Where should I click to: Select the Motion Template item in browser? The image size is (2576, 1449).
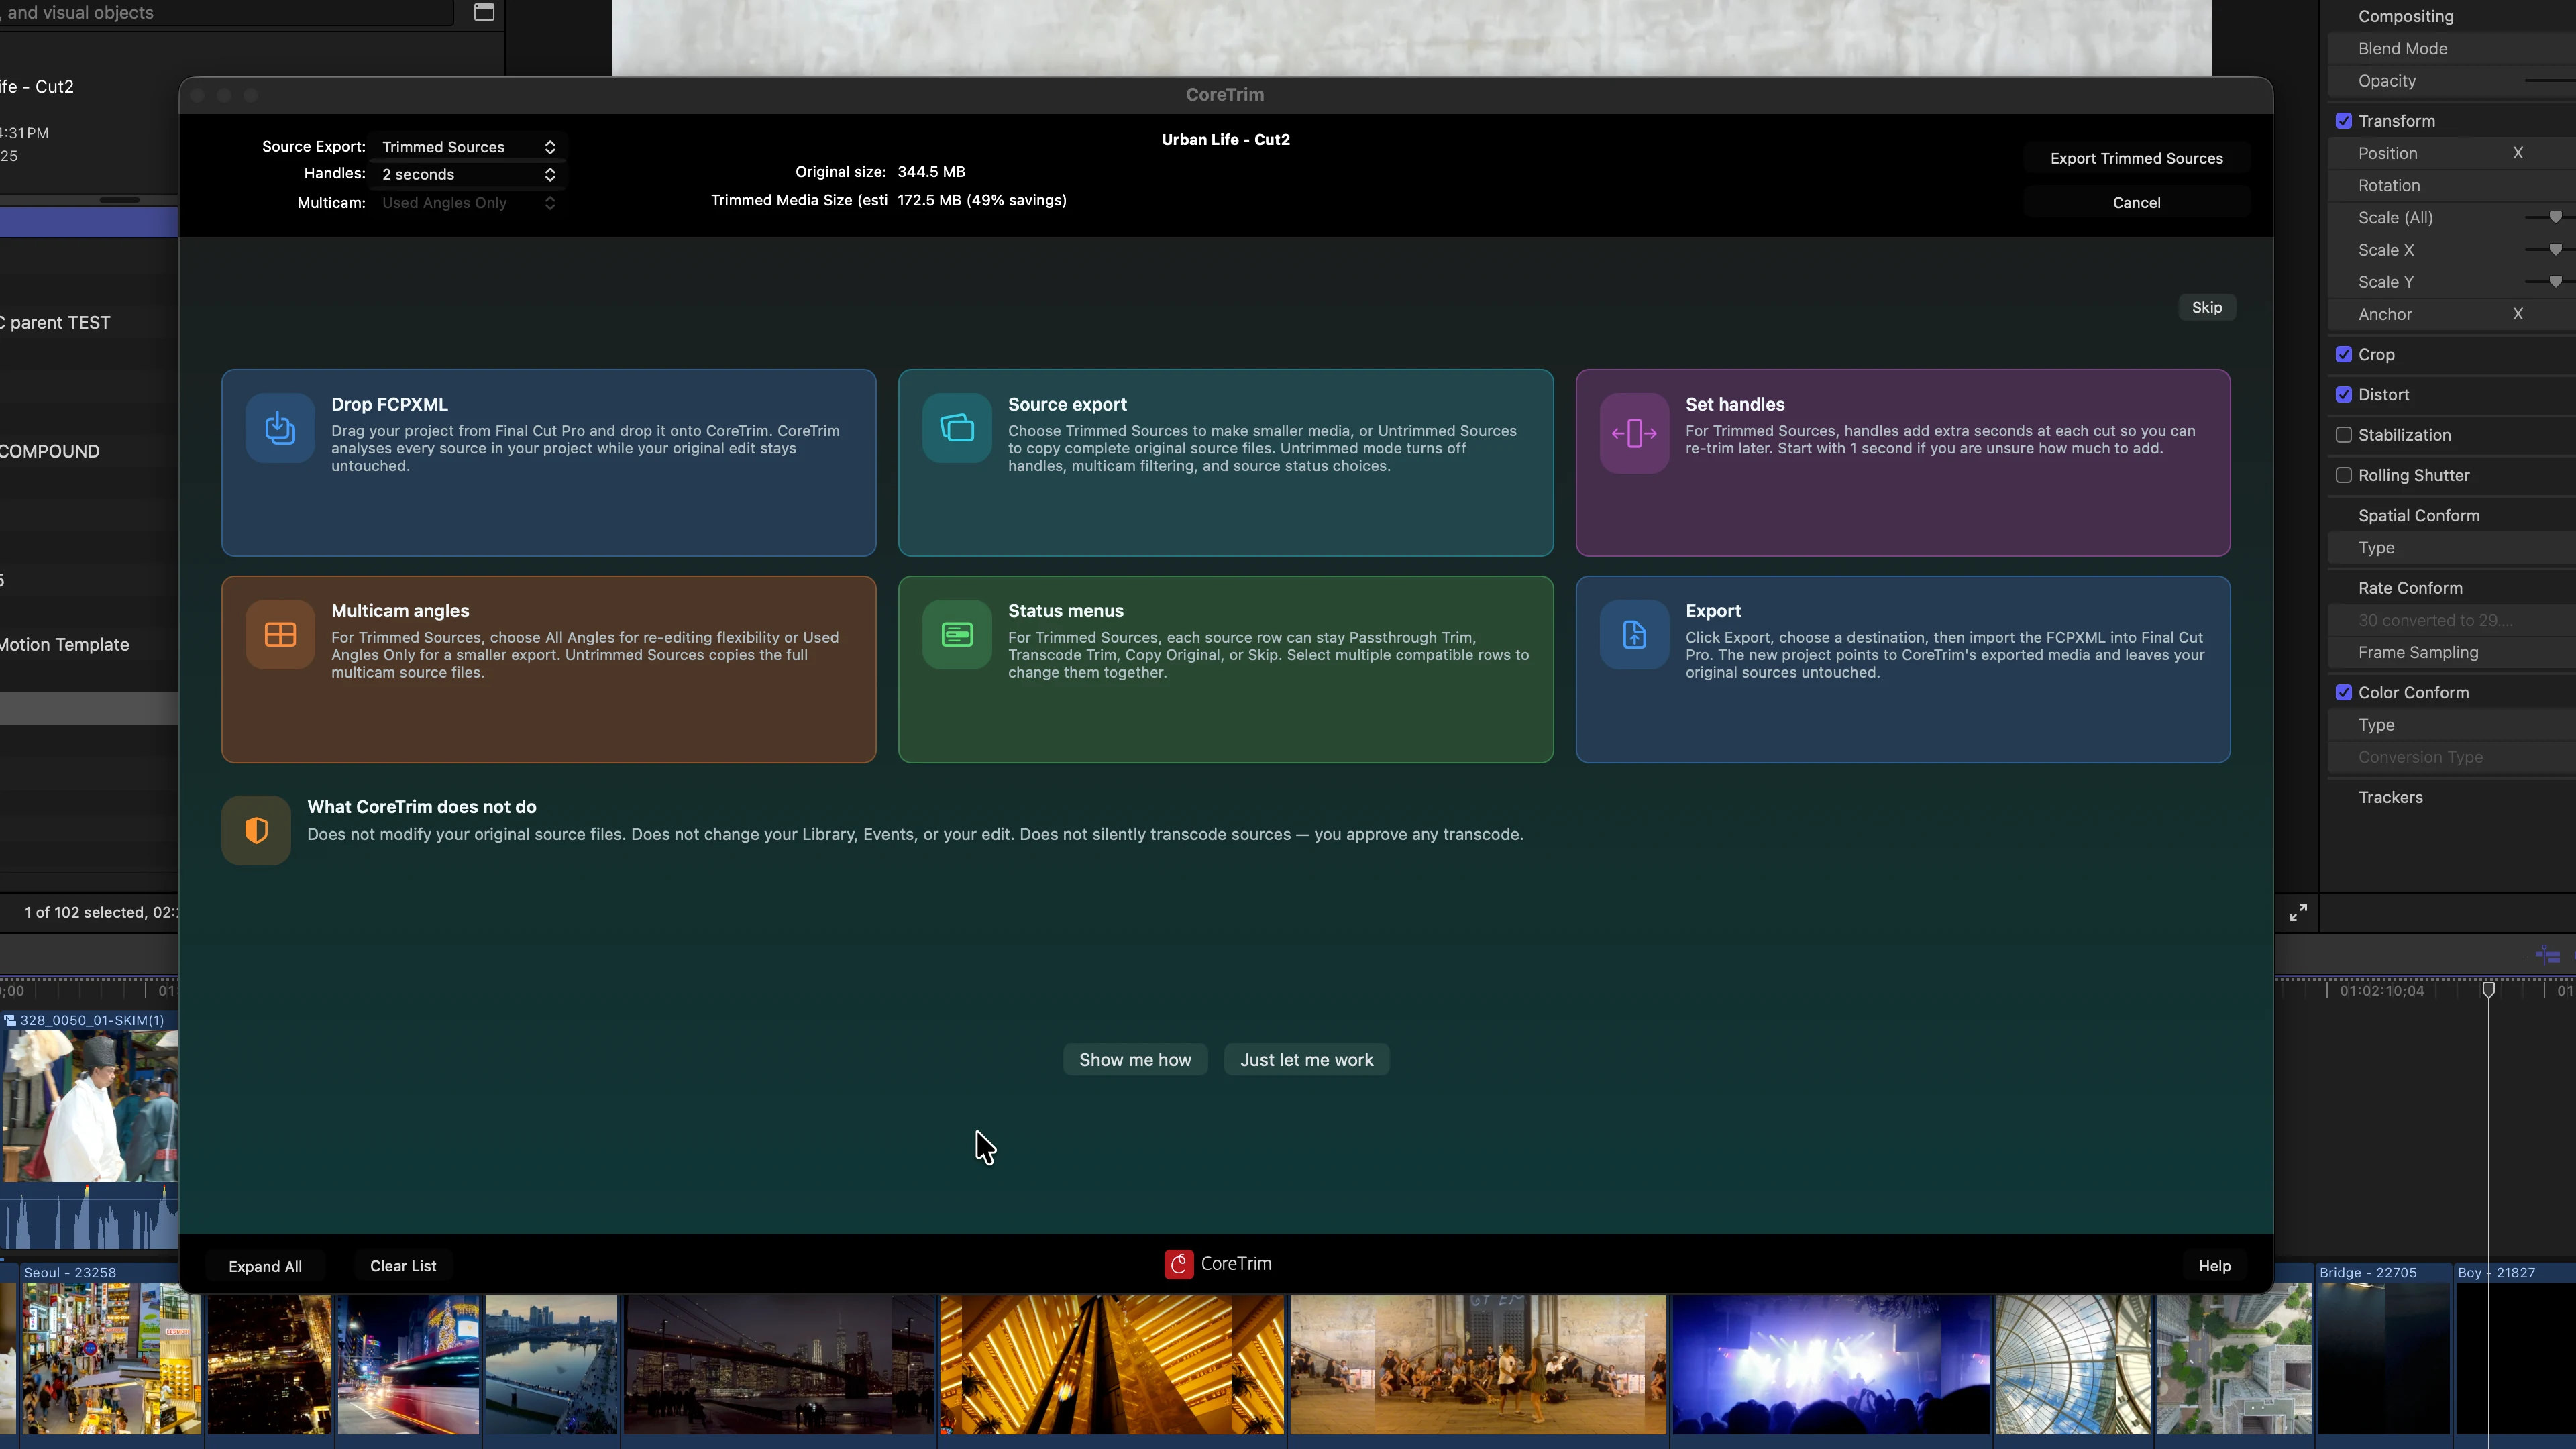point(66,645)
